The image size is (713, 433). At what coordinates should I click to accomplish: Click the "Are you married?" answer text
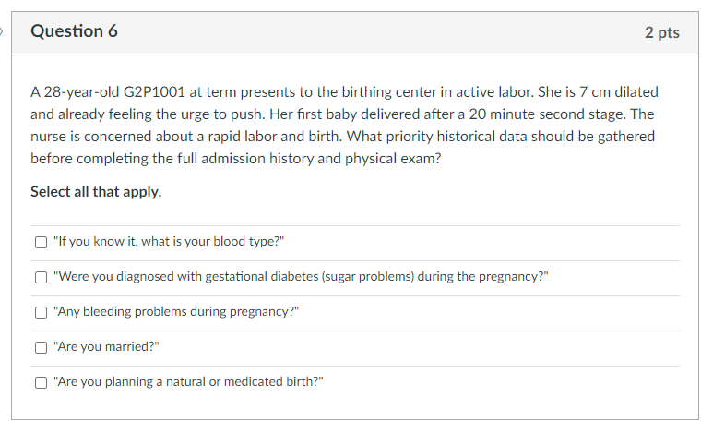107,347
